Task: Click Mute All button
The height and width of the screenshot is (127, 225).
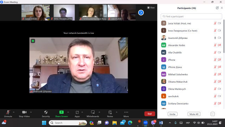Action: coord(194,114)
